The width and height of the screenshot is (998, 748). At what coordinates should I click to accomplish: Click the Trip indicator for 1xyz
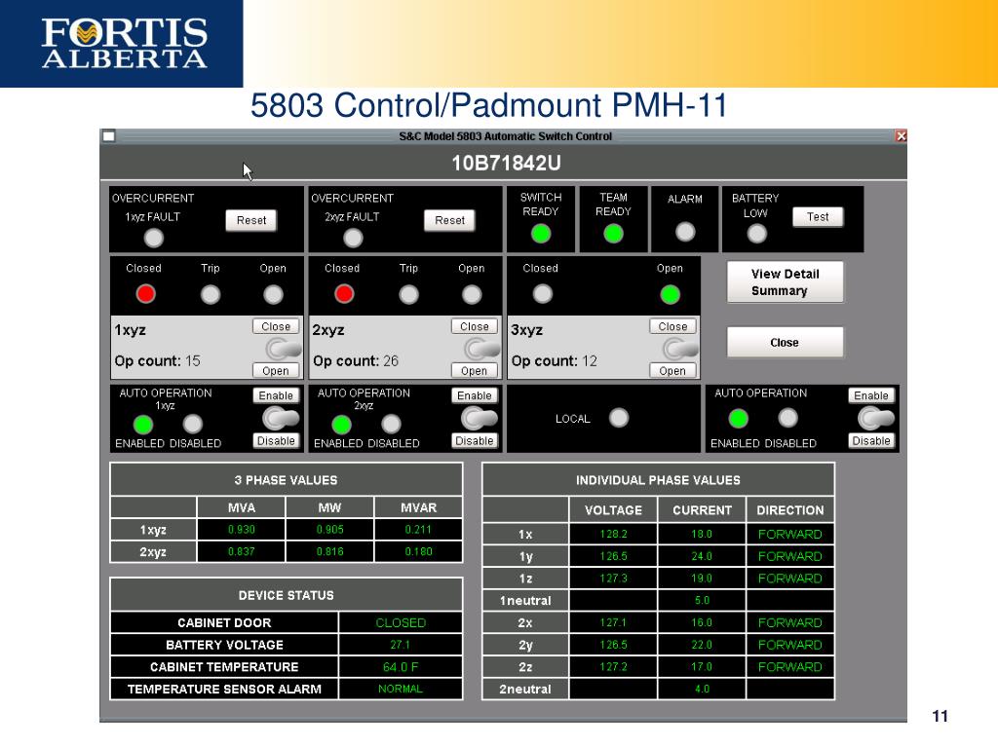[x=211, y=294]
